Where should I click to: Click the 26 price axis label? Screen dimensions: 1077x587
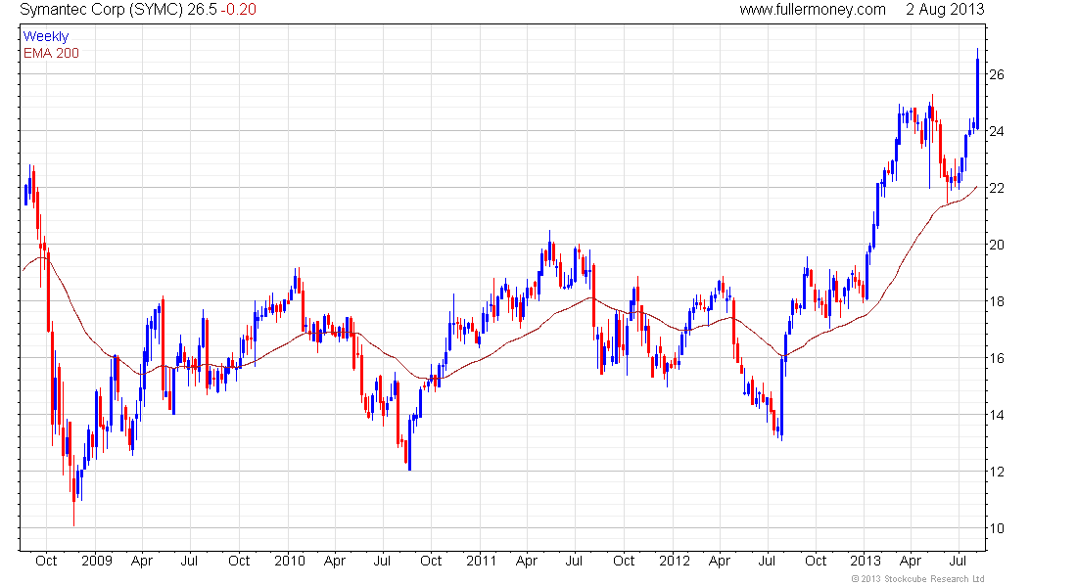(996, 74)
